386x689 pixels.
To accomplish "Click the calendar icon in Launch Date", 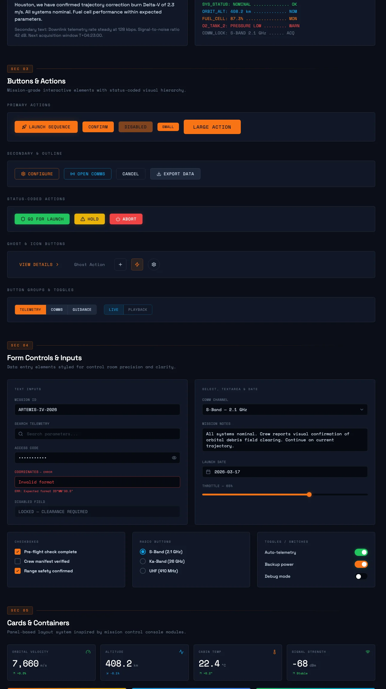I will pyautogui.click(x=208, y=472).
